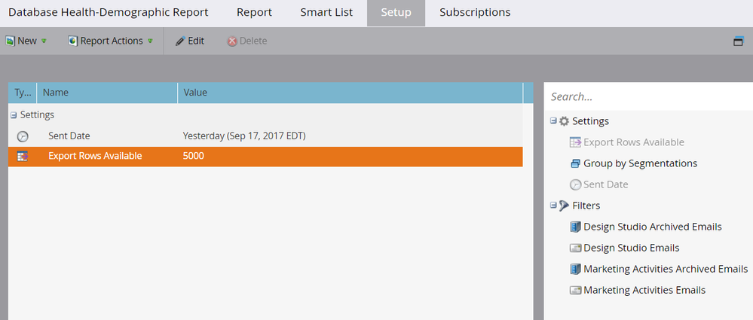This screenshot has width=753, height=320.
Task: Click the Report Actions button label
Action: (112, 41)
